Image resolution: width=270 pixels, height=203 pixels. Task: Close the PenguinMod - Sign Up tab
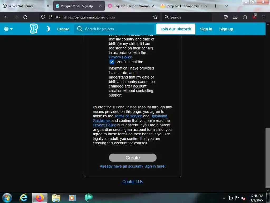coord(100,6)
